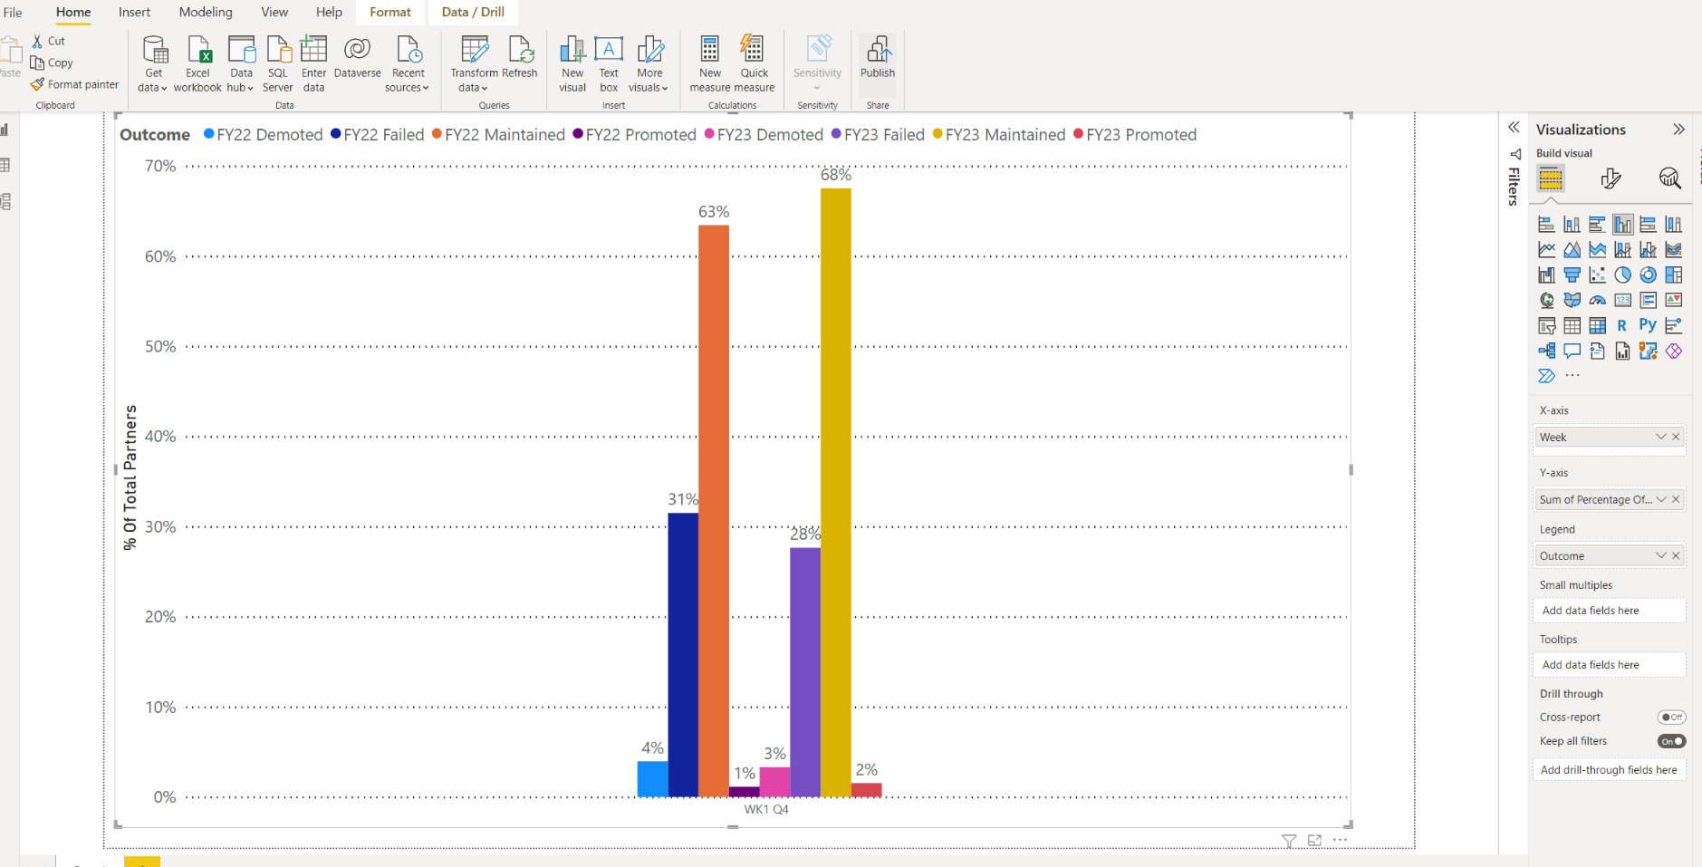The height and width of the screenshot is (867, 1702).
Task: Click the Format painter button
Action: coord(74,84)
